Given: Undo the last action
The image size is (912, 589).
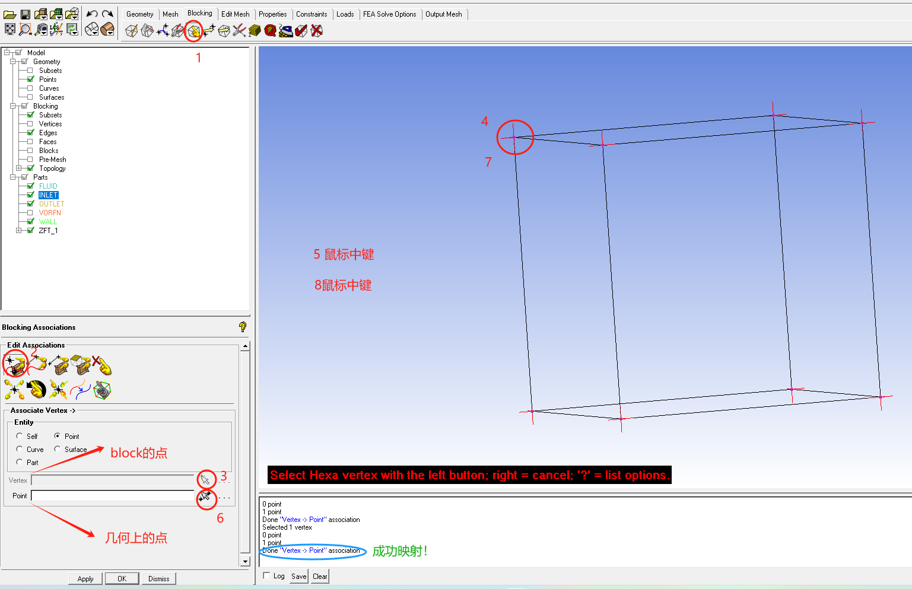Looking at the screenshot, I should (92, 14).
